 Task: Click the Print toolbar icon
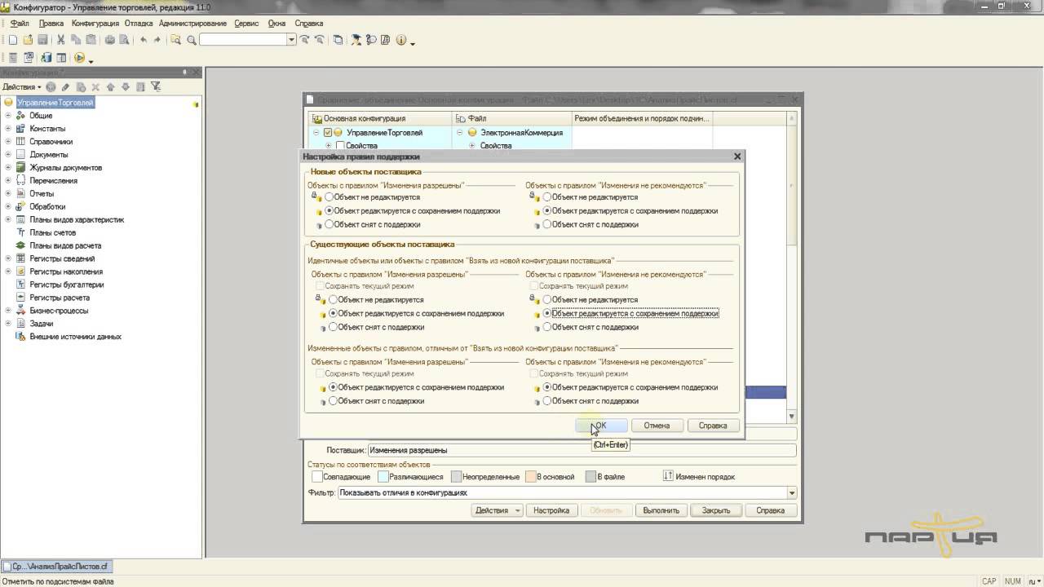(109, 39)
